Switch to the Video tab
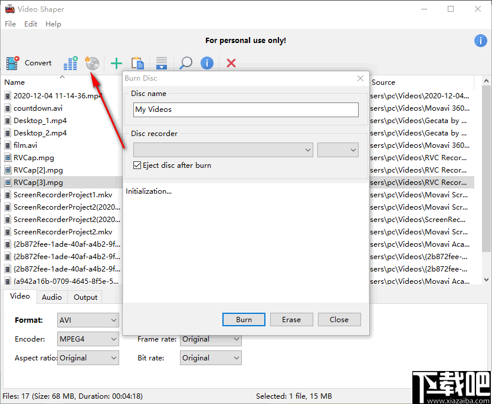Screen dimensions: 492x404 (x=20, y=296)
